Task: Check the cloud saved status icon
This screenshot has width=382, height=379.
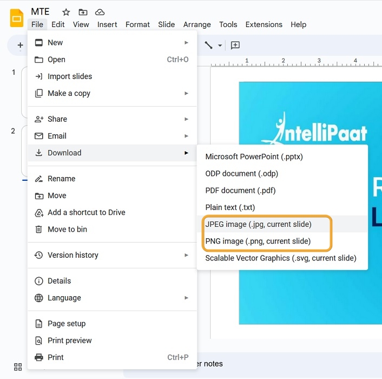Action: point(100,12)
